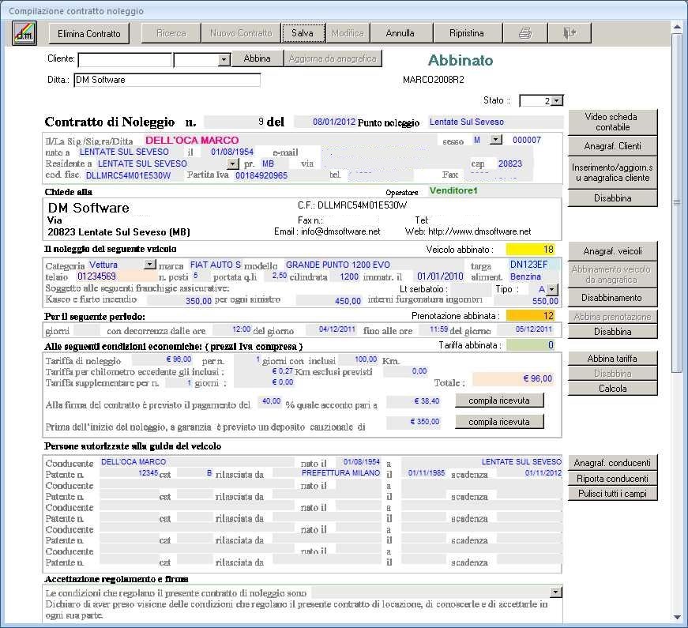Open the Categoria Vettura dropdown
This screenshot has height=628, width=688.
point(150,264)
